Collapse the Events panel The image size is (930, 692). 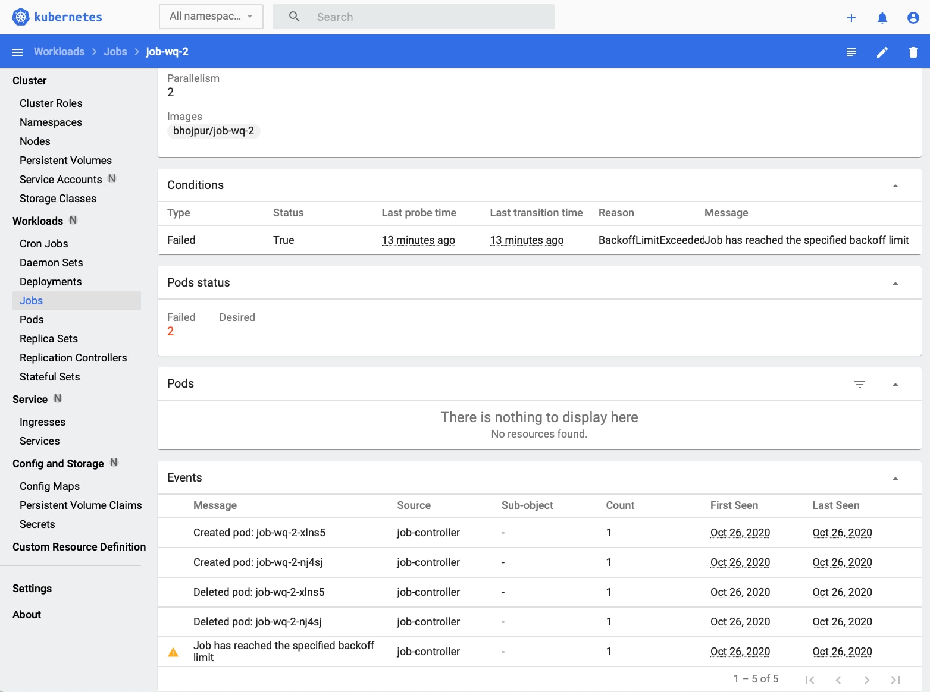[895, 477]
